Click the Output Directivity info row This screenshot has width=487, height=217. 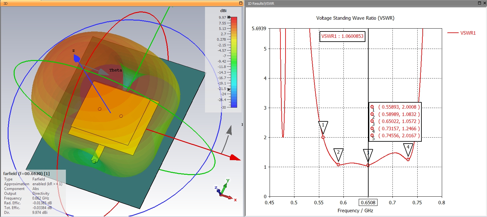coord(27,193)
